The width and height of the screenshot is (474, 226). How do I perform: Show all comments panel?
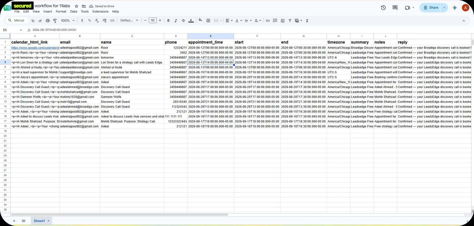point(395,8)
